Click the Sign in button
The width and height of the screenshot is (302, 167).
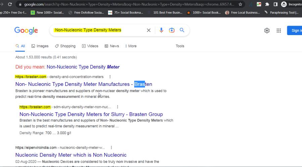(x=295, y=30)
